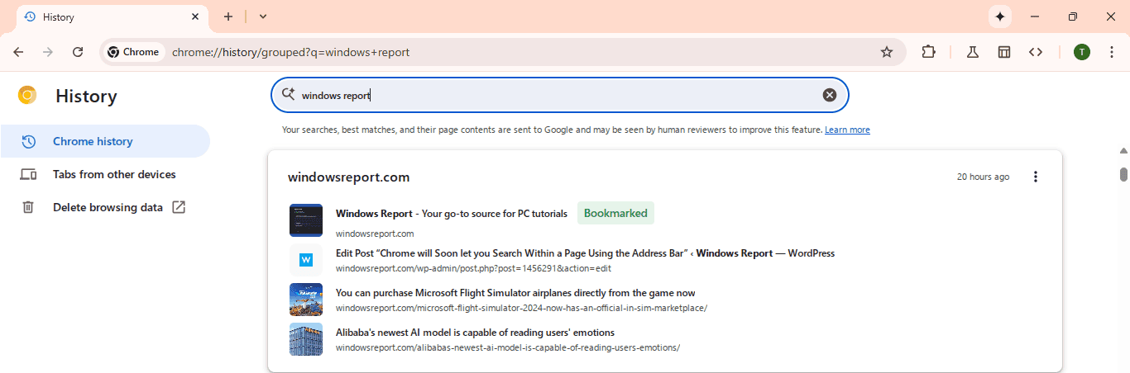Select the History tab
Viewport: 1130px width, 373px height.
point(113,17)
